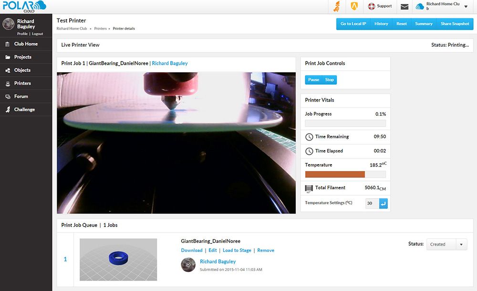Open Richard Baguley link in job queue
Image resolution: width=477 pixels, height=291 pixels.
pyautogui.click(x=218, y=261)
